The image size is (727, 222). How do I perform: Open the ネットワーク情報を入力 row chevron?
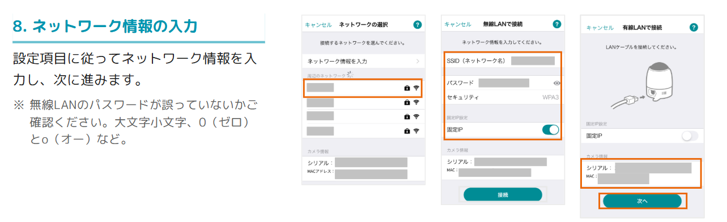pyautogui.click(x=418, y=60)
